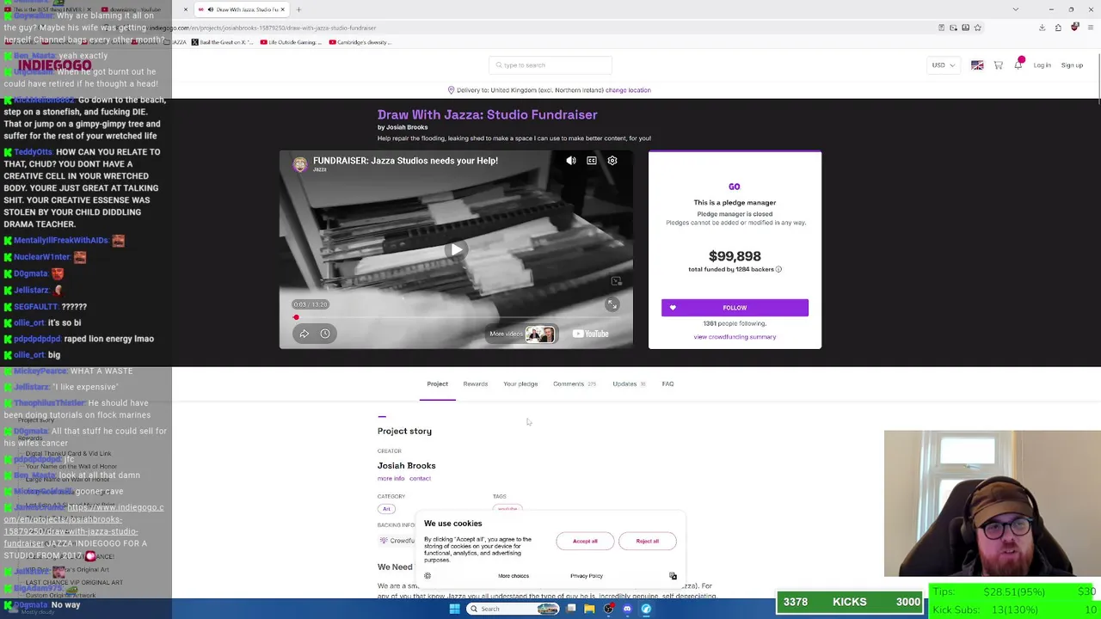The height and width of the screenshot is (619, 1101).
Task: Open the Indiegogo link in chat
Action: pyautogui.click(x=83, y=525)
